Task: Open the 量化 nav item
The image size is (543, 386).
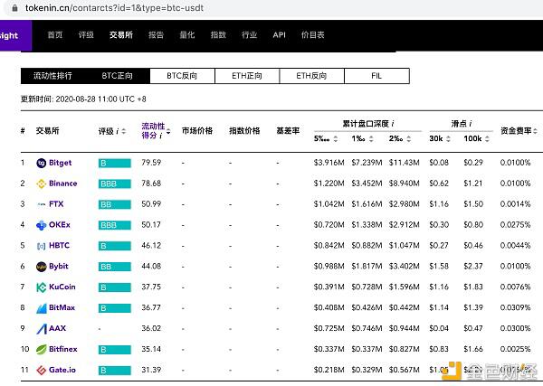Action: pyautogui.click(x=187, y=35)
